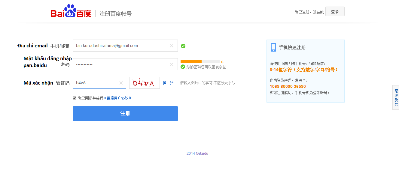This screenshot has height=191, width=399.
Task: Click the 注册百度帐号 page title
Action: [x=116, y=14]
